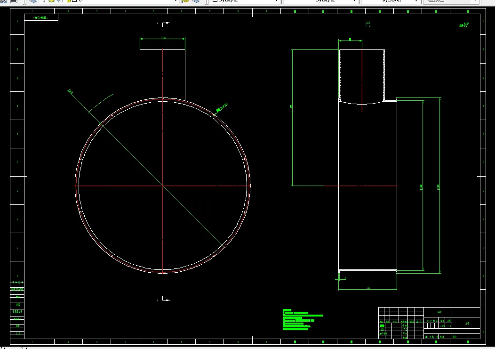This screenshot has width=495, height=349.
Task: Select the green technical notes text block
Action: click(303, 320)
